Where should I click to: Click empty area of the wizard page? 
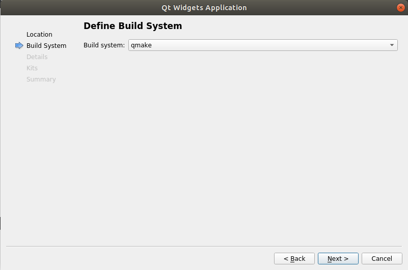[239, 148]
